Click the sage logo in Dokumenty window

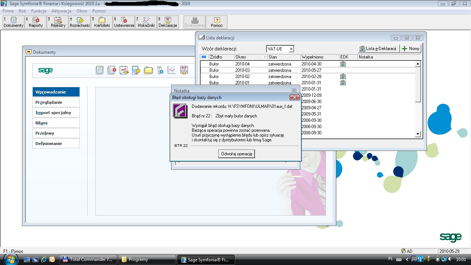tap(46, 70)
